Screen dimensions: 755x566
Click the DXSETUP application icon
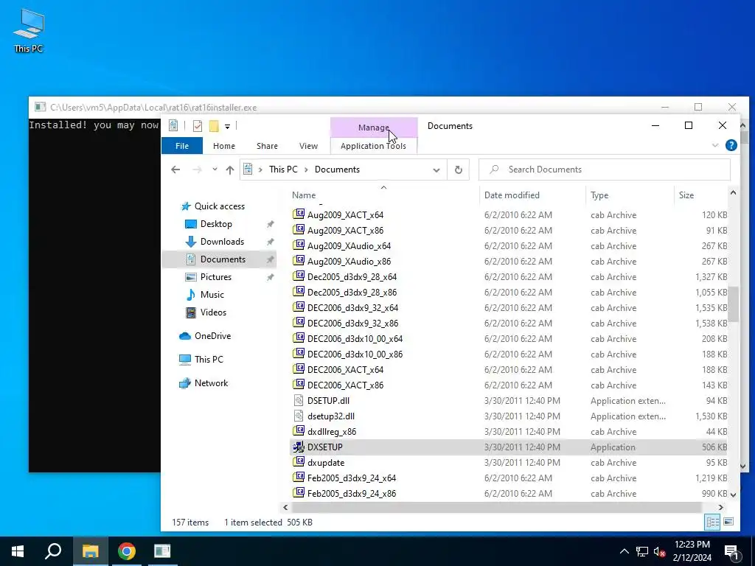coord(299,447)
